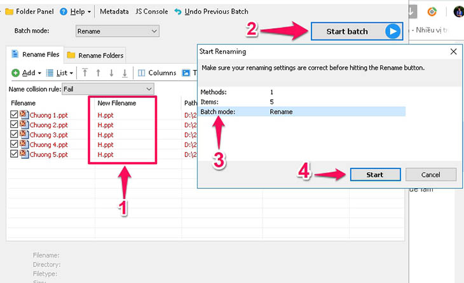Uncheck the Chuong 2.ppt checkbox
This screenshot has width=464, height=283.
[14, 124]
